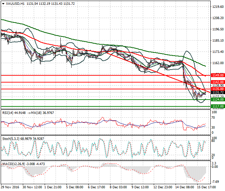
Task: Click the green 1117.00 support level label
Action: (218, 106)
